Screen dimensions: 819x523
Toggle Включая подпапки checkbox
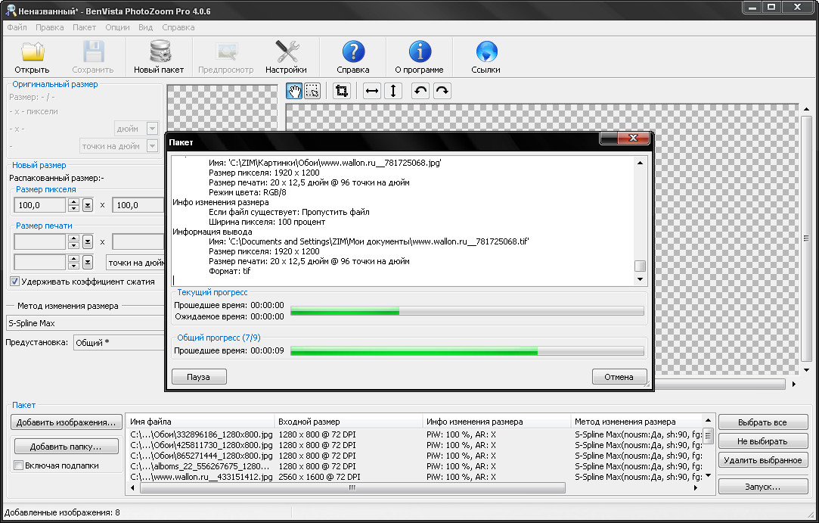(19, 465)
